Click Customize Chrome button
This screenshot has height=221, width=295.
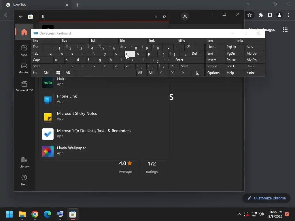tap(266, 198)
